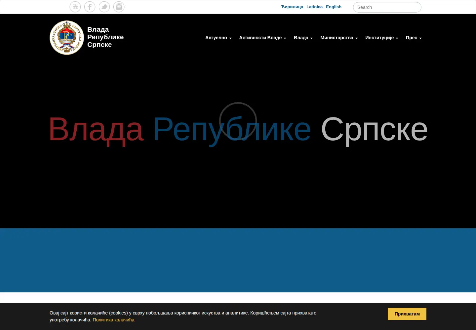
Task: Open the Instagram profile icon
Action: [x=119, y=7]
